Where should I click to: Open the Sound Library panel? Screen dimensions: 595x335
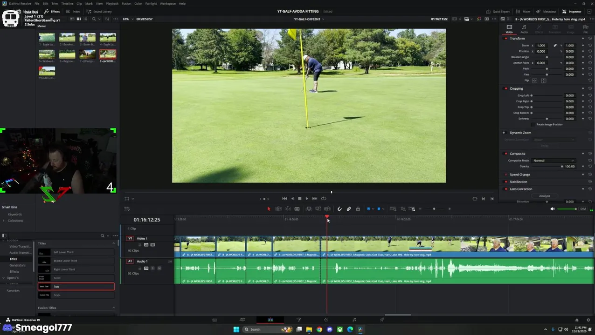99,12
